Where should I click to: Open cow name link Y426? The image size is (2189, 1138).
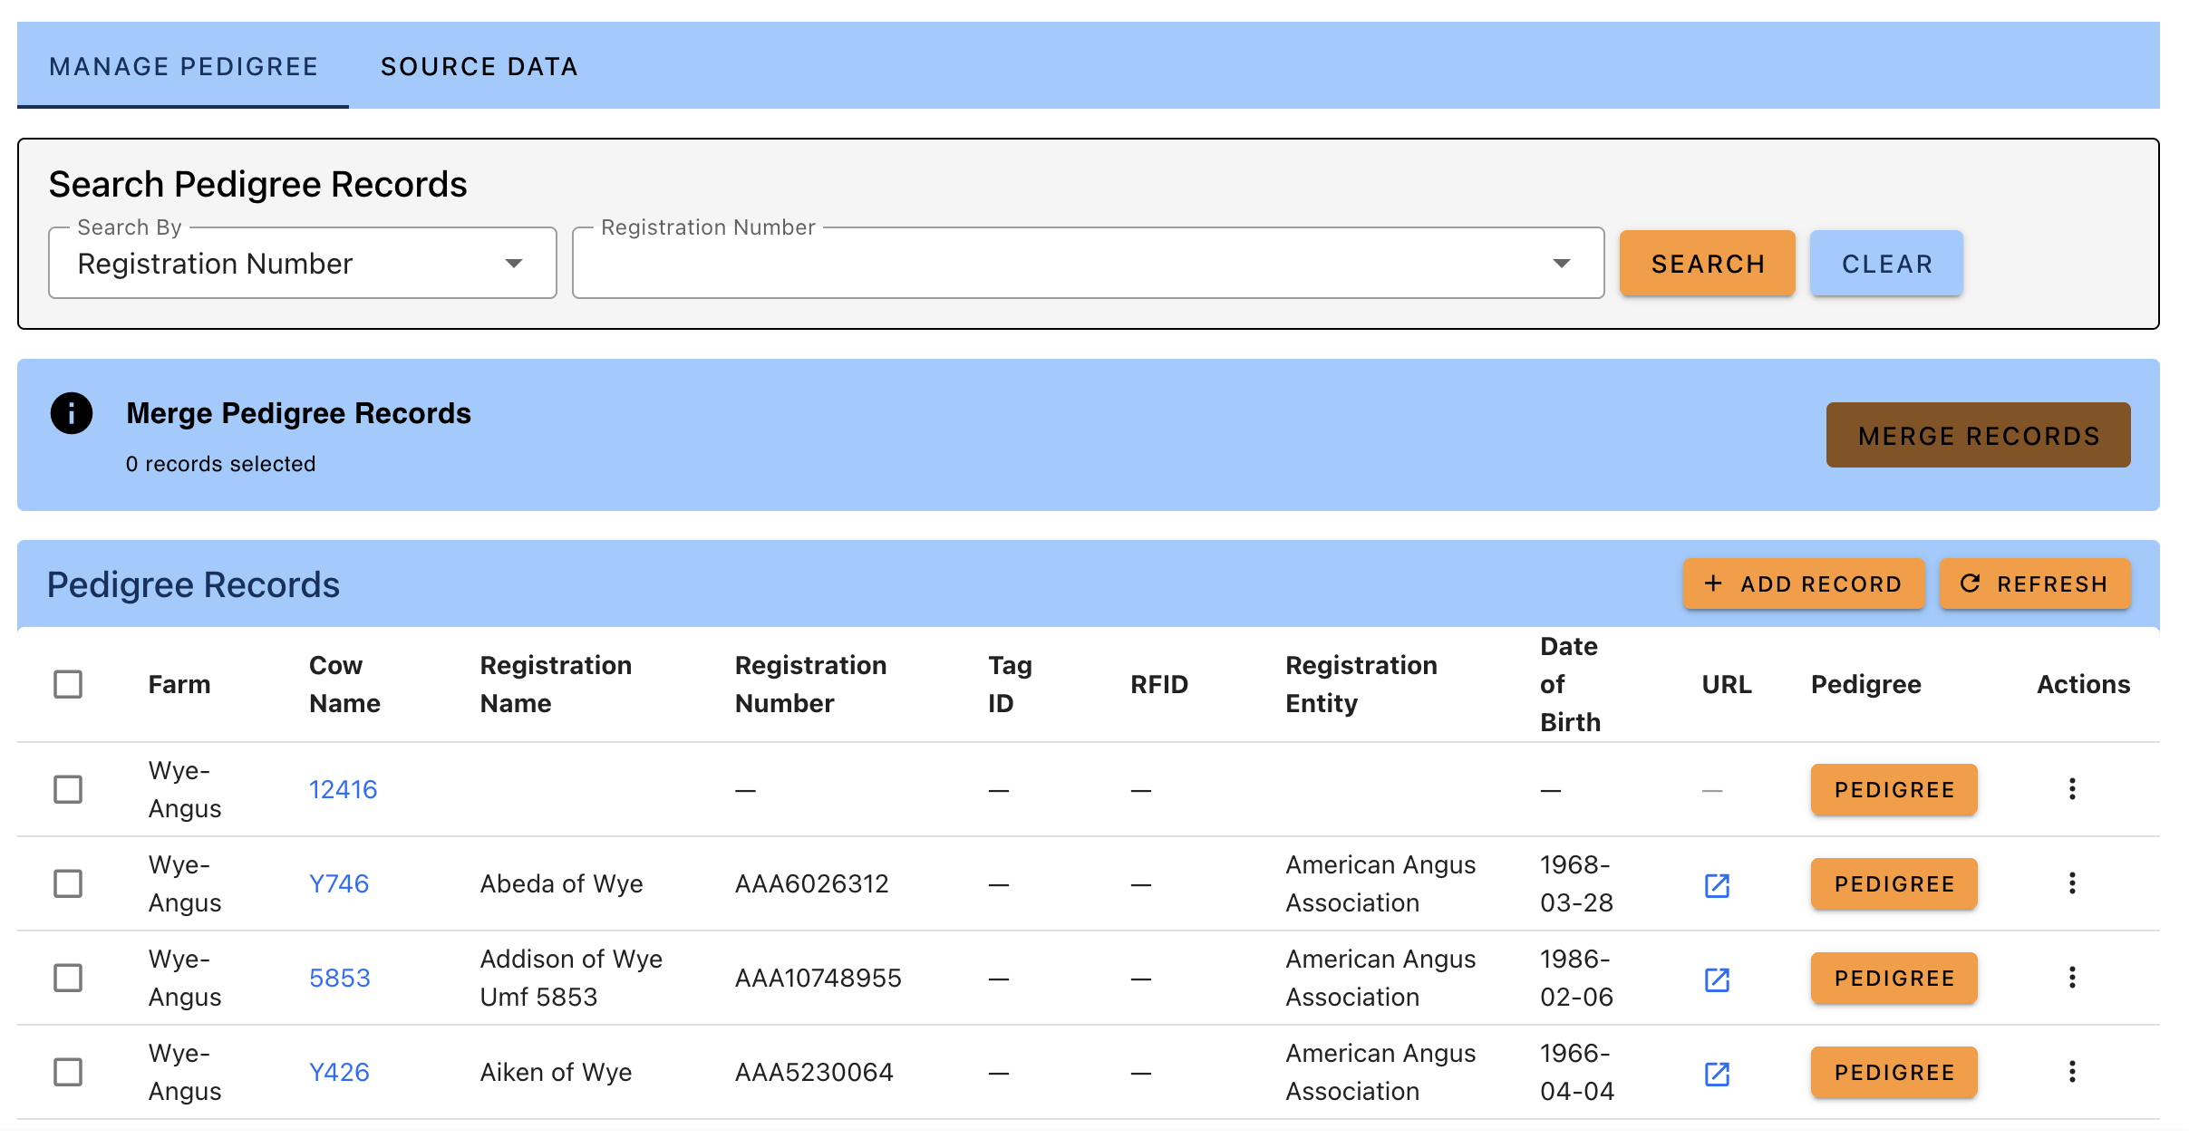[339, 1073]
